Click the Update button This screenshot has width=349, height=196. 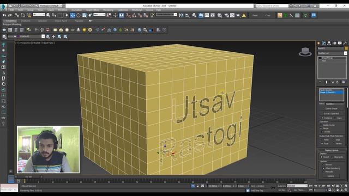coord(331,176)
